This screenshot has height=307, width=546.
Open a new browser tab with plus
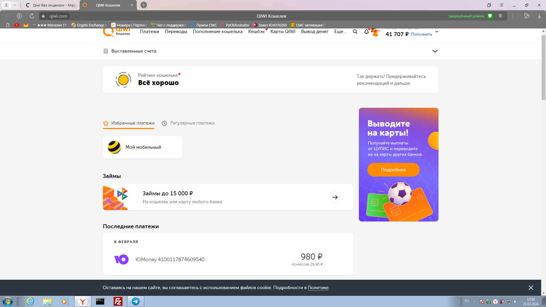coord(144,5)
